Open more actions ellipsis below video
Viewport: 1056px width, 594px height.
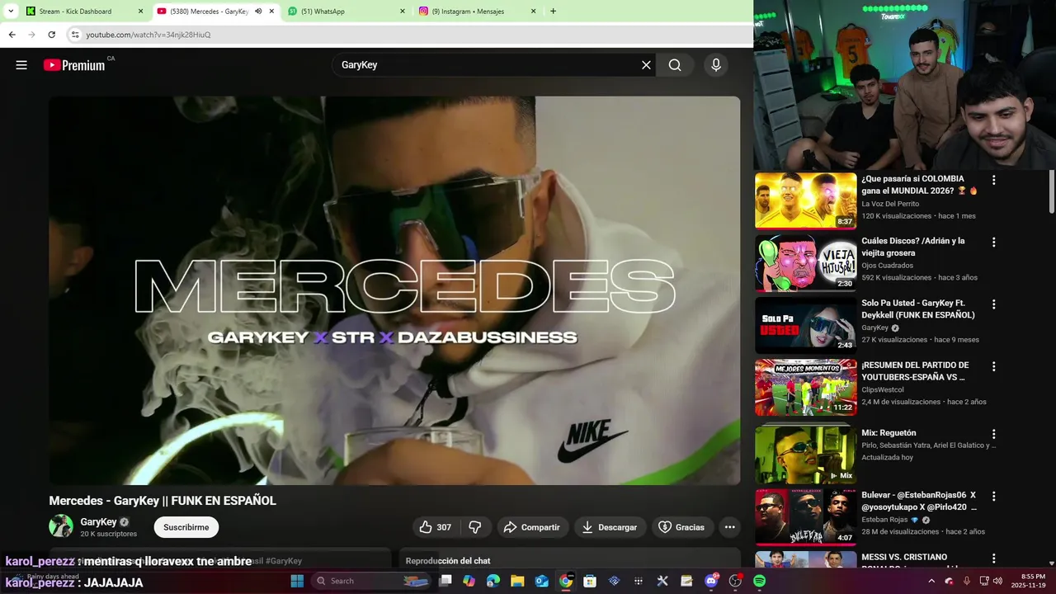click(x=729, y=527)
